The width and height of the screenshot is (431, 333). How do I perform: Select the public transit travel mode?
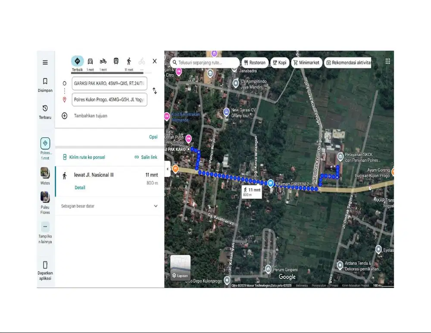click(116, 61)
